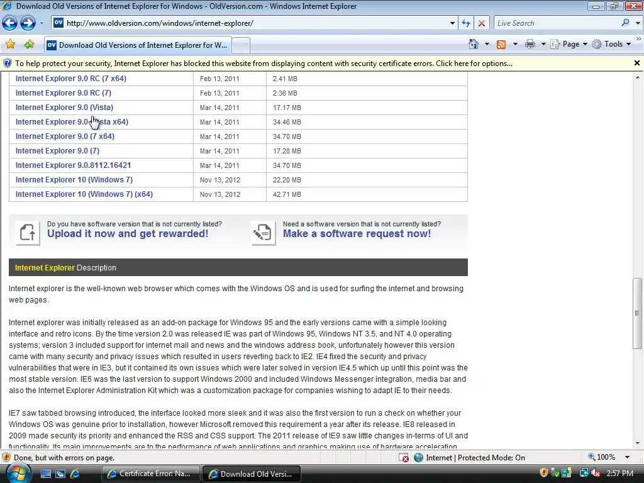644x483 pixels.
Task: Click Show Desktop quick launch icon
Action: coord(45,474)
